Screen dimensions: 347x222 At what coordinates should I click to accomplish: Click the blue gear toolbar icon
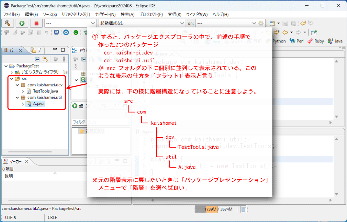pyautogui.click(x=66, y=33)
